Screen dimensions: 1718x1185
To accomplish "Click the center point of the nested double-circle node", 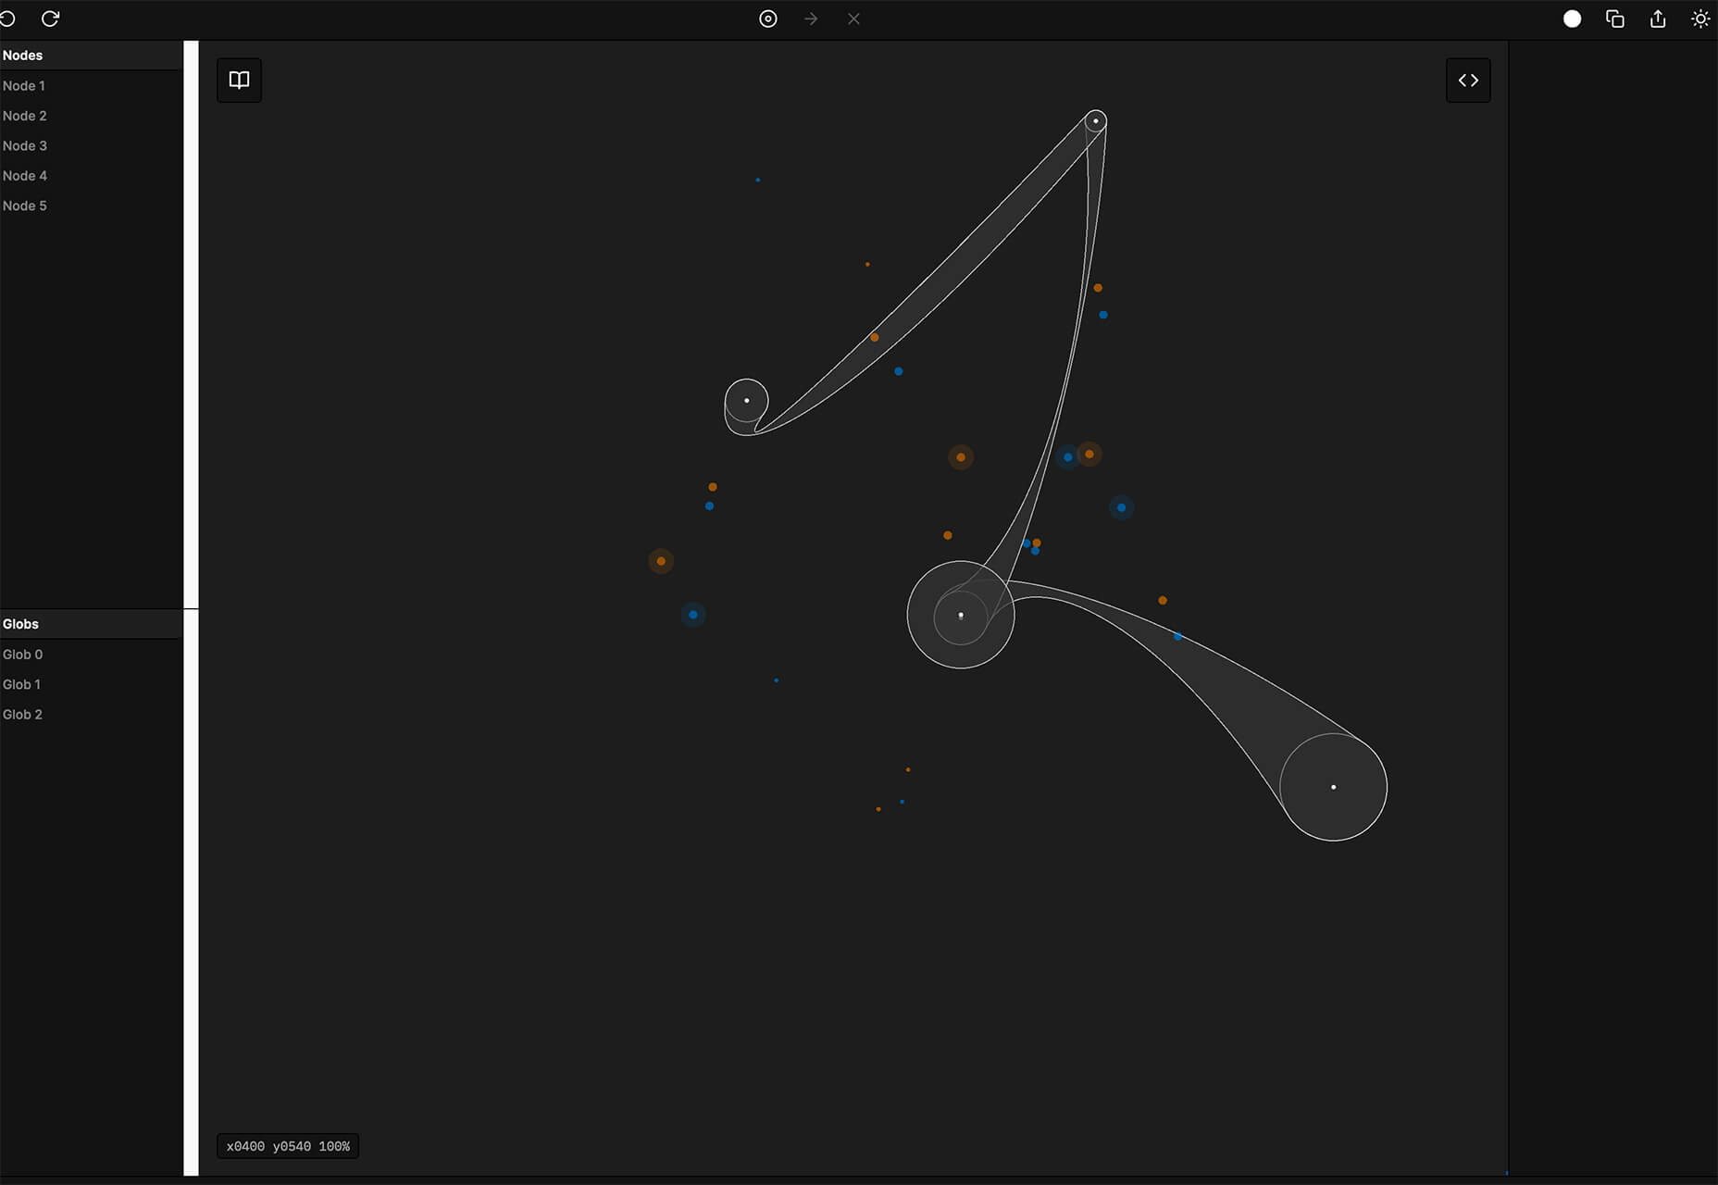I will click(961, 615).
